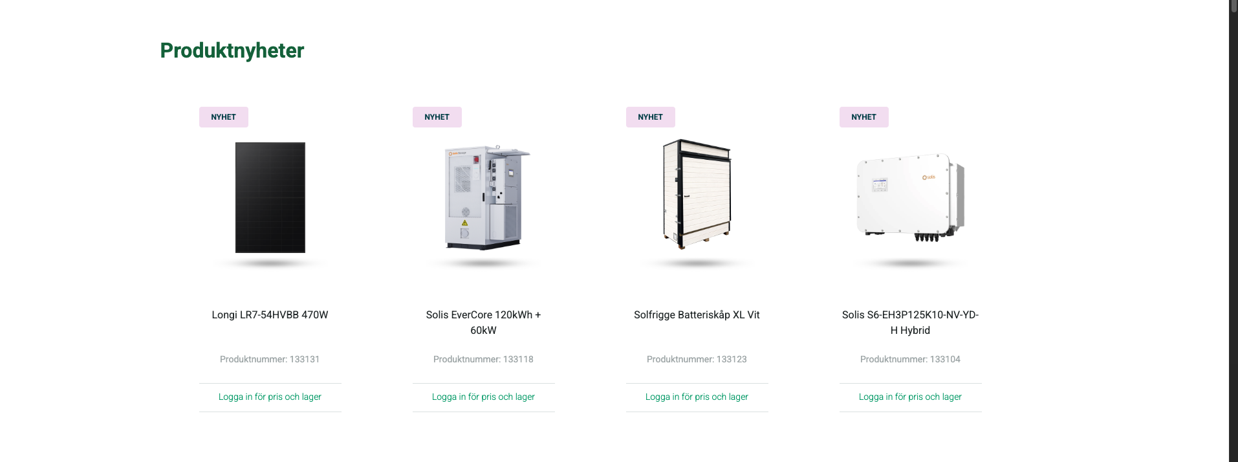Screen dimensions: 1238x462
Task: Click Produktnummer 133104 text on the Solis S6 card
Action: (910, 359)
